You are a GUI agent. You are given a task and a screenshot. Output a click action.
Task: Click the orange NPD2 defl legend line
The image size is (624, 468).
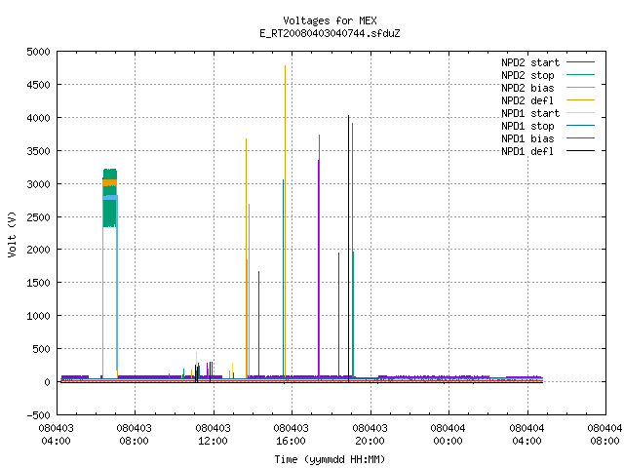580,100
